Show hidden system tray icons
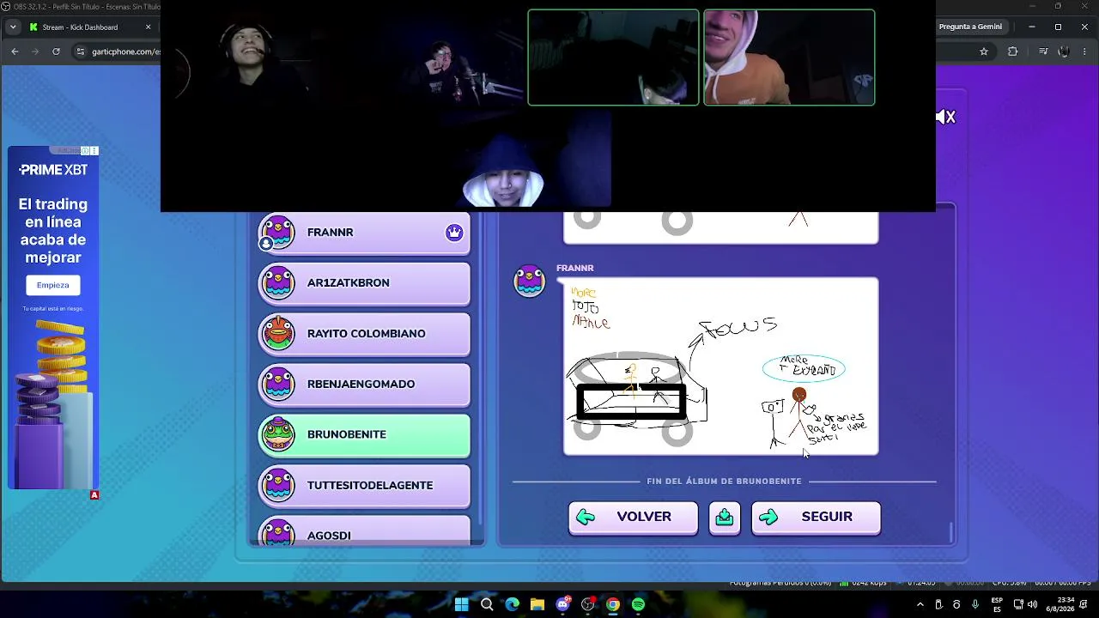This screenshot has width=1099, height=618. coord(920,604)
